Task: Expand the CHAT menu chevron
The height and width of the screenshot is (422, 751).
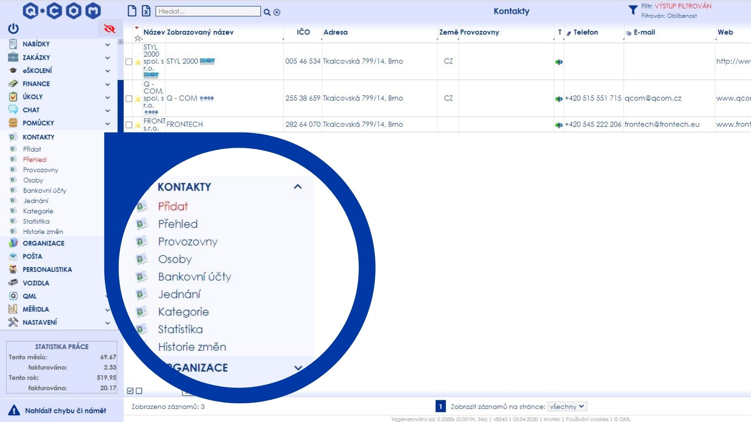Action: point(108,111)
